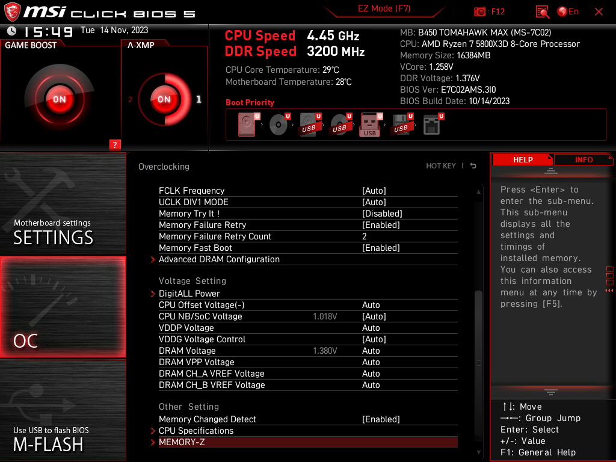Click the help panel top collapse handle
The width and height of the screenshot is (616, 462).
[551, 170]
